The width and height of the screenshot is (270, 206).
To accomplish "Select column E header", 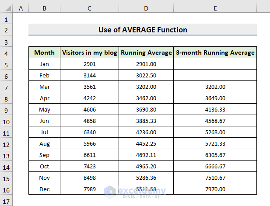I will pyautogui.click(x=215, y=8).
